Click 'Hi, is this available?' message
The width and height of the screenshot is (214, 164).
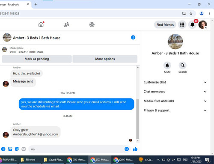point(27,73)
